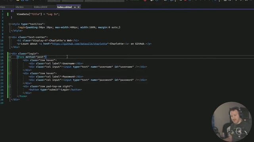Screen dimensions: 254x142
Task: Click the method="post" attribute on line 15
Action: coord(35,57)
